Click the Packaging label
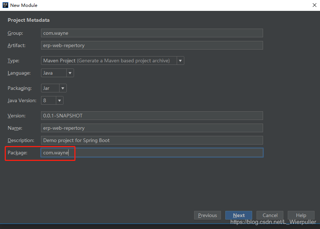This screenshot has height=229, width=320. 20,88
